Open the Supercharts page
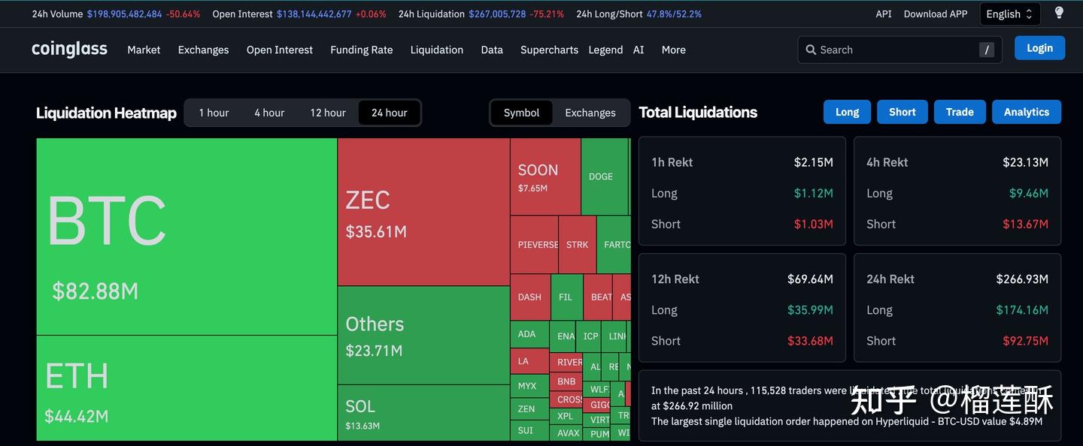The width and height of the screenshot is (1083, 446). (x=549, y=50)
